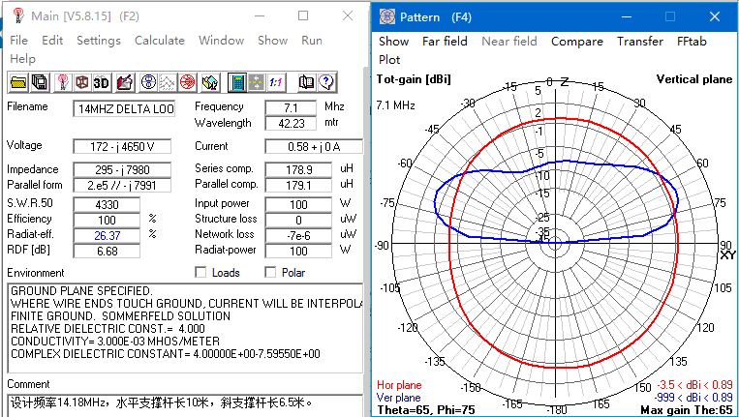Open the Calculate menu
739x417 pixels.
click(159, 41)
